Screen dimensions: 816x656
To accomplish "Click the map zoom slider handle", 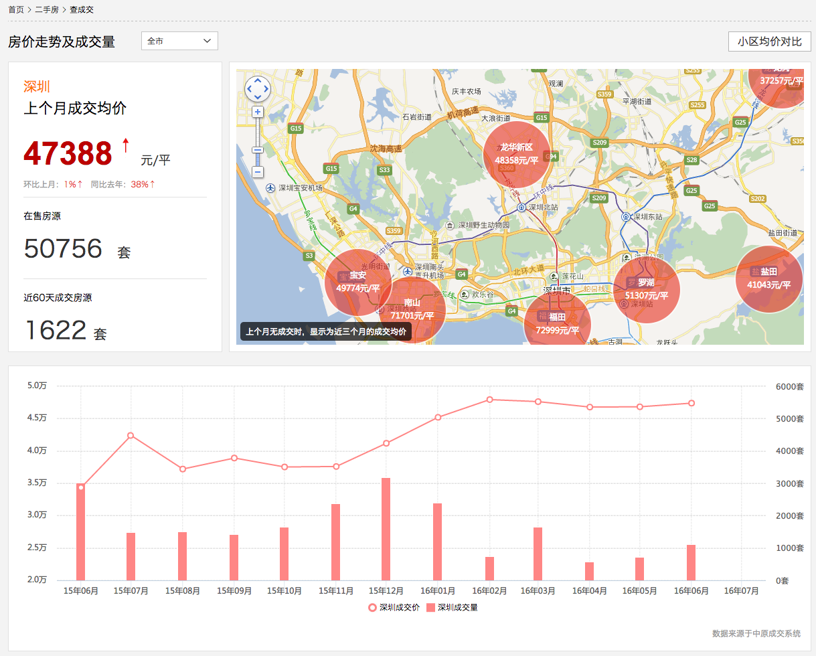I will (x=258, y=151).
